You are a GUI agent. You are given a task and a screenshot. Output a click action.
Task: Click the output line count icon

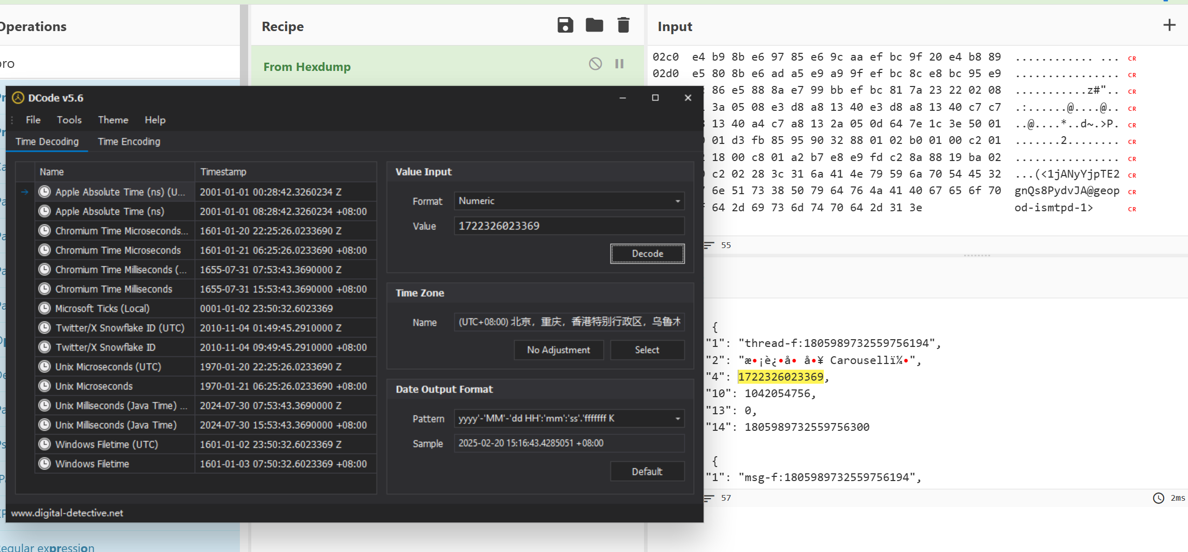(709, 498)
